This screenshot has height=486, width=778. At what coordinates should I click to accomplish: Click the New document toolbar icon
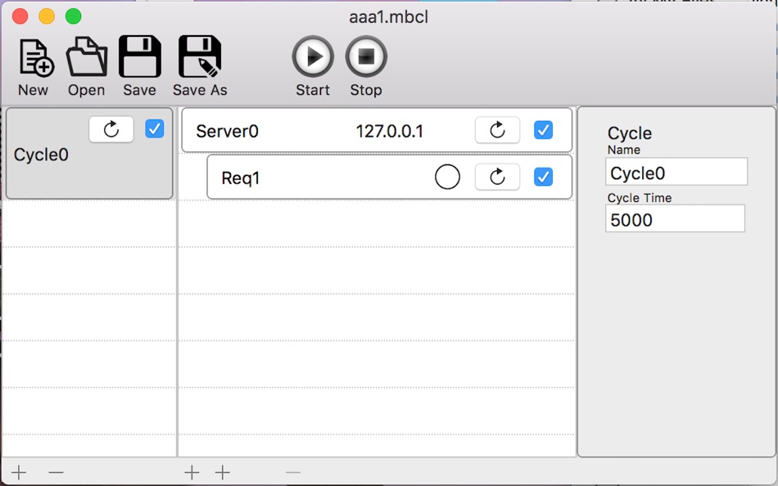(x=36, y=58)
